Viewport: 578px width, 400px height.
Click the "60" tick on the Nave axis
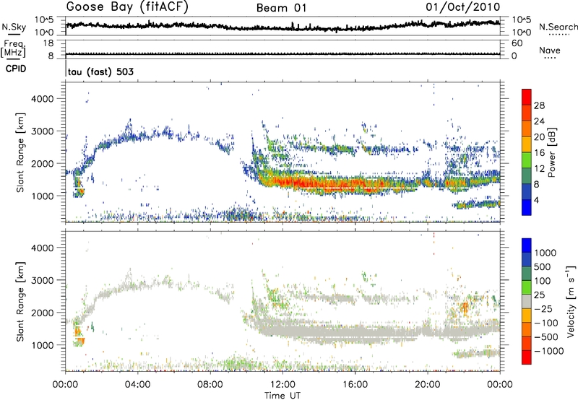click(x=517, y=43)
